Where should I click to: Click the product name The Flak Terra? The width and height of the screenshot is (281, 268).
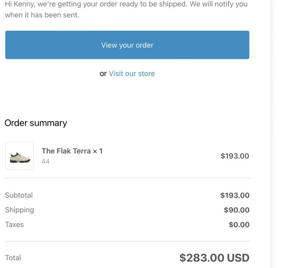pos(66,151)
